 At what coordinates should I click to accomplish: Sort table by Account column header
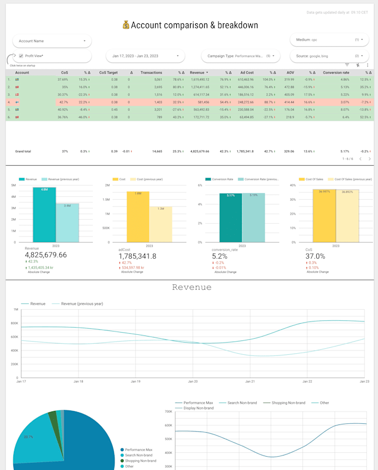pos(22,72)
